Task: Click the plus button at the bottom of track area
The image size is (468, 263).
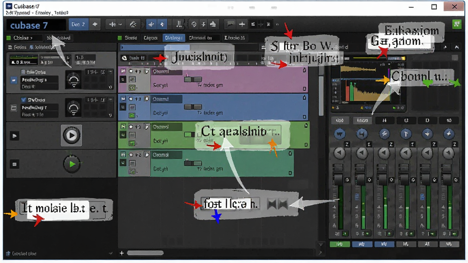Action: (122, 253)
